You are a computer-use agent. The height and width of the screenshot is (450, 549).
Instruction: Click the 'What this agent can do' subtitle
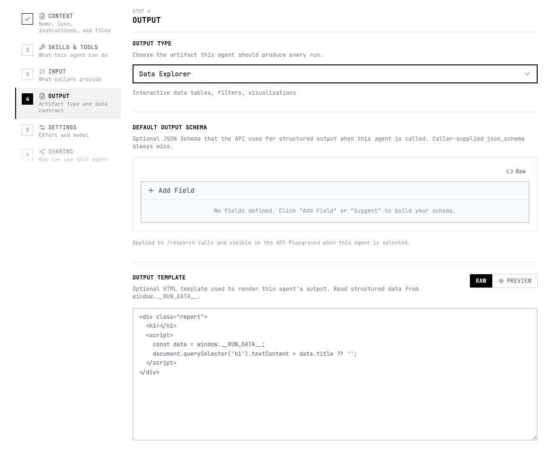click(73, 55)
